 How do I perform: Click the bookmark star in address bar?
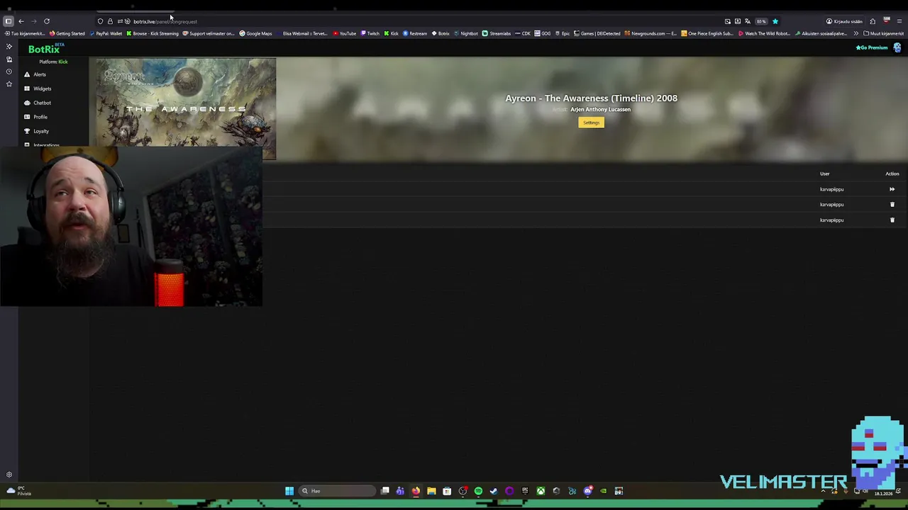pos(775,21)
